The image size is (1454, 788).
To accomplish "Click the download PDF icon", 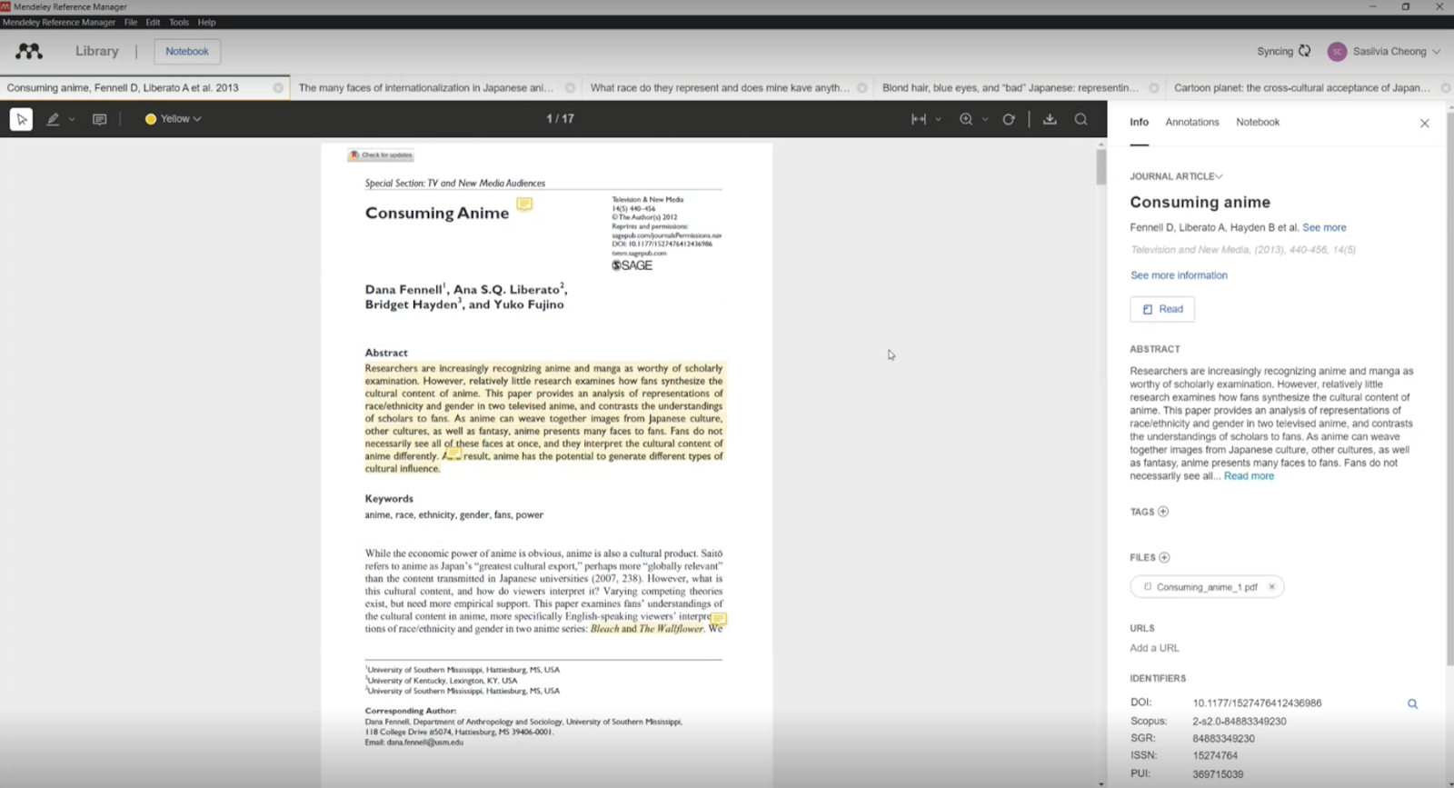I will coord(1050,119).
